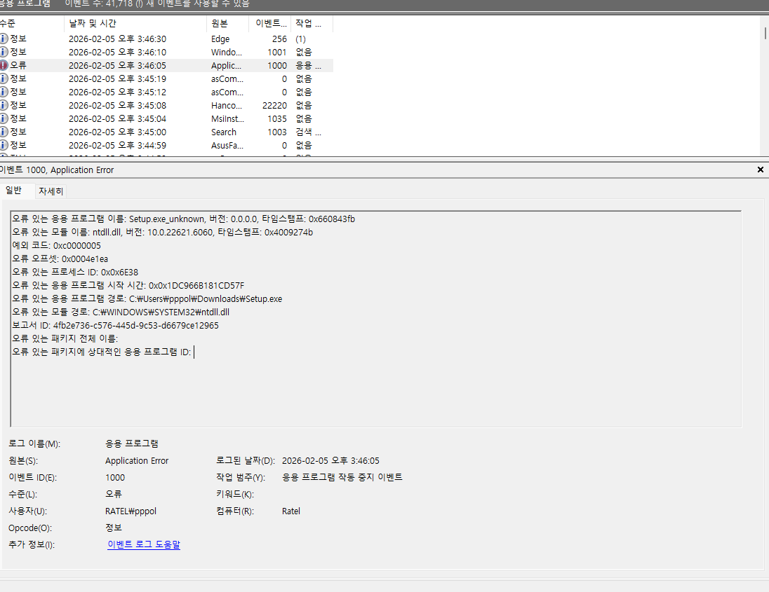Click the info icon on the 3:46:10 event row

(4, 53)
